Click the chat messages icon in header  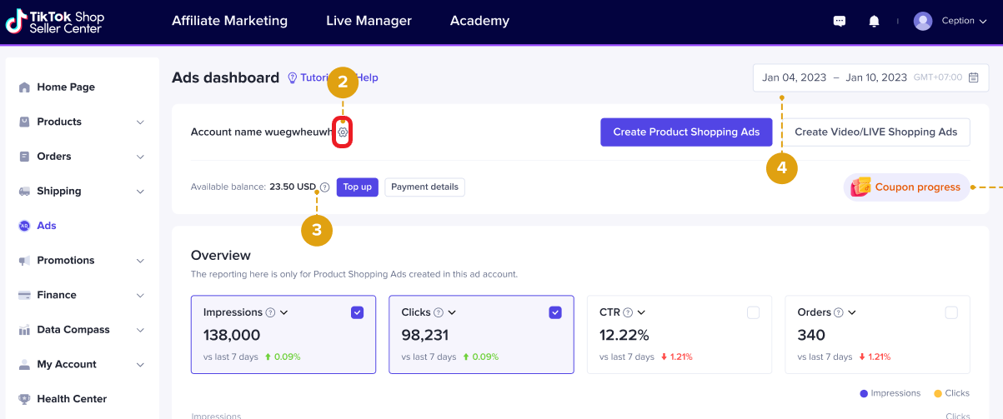pyautogui.click(x=840, y=21)
